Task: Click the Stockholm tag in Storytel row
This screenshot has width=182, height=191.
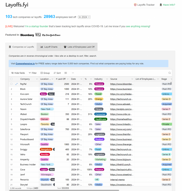Action: 46,185
